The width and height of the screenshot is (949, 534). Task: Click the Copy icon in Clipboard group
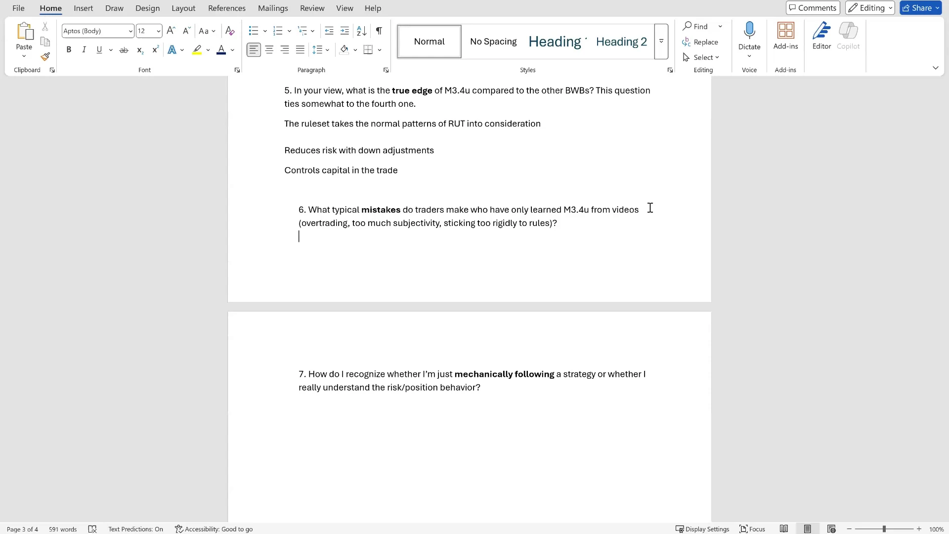45,42
